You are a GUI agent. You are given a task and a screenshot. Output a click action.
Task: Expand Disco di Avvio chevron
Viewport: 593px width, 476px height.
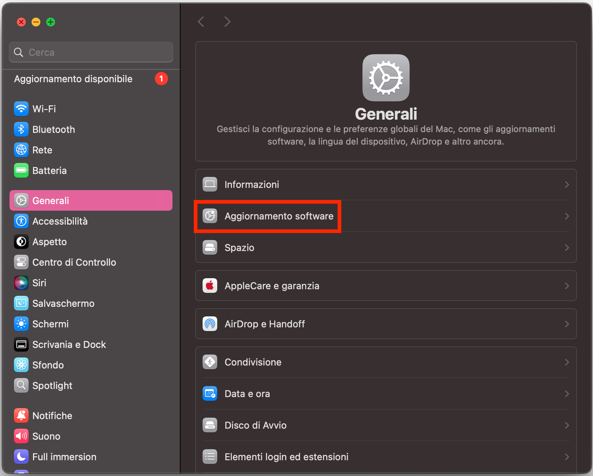(567, 425)
